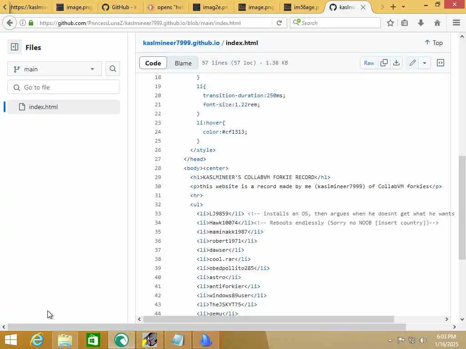Open the network tray icon
Viewport: 466px width, 349px height.
point(412,340)
